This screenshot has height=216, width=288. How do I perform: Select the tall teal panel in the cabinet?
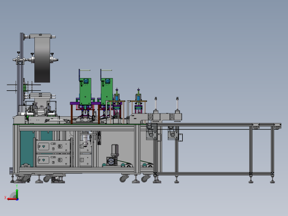tap(27, 149)
